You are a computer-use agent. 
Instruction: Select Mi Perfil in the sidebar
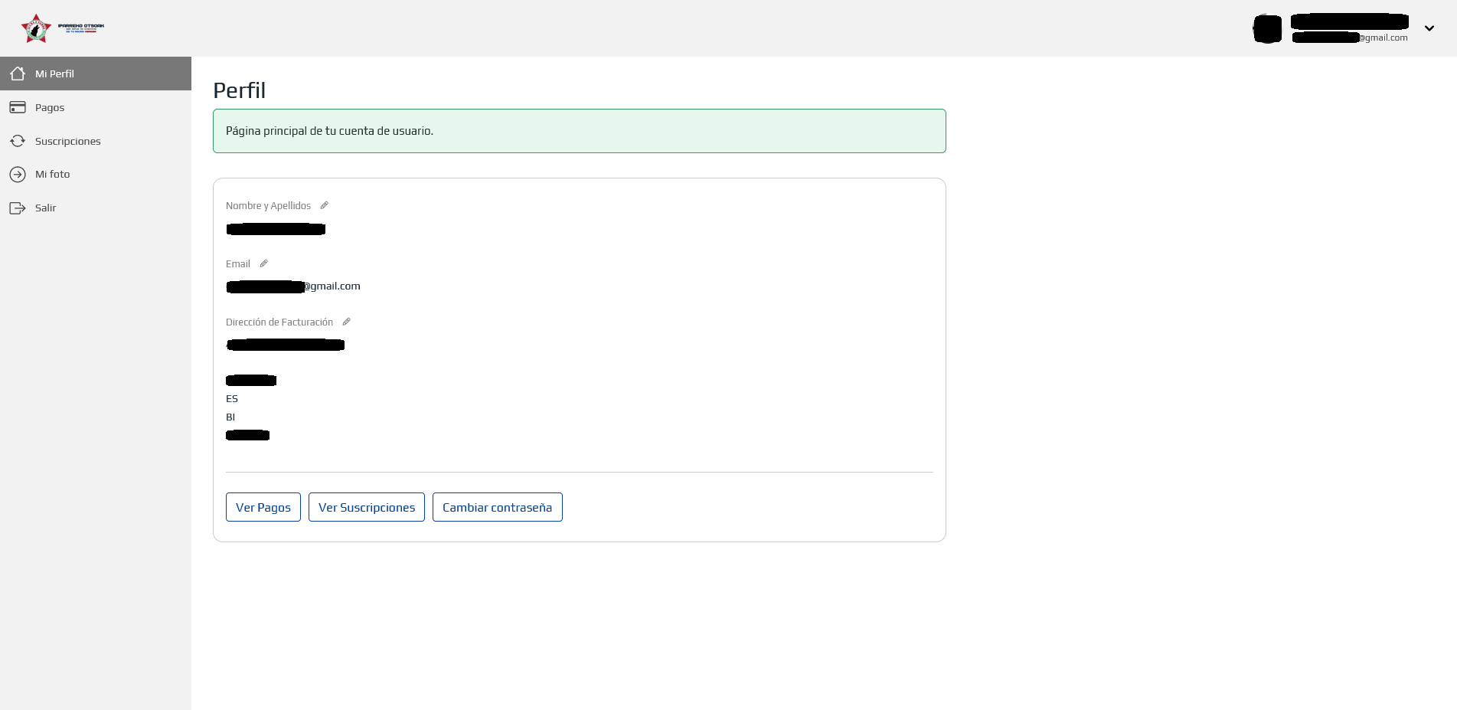[x=54, y=74]
